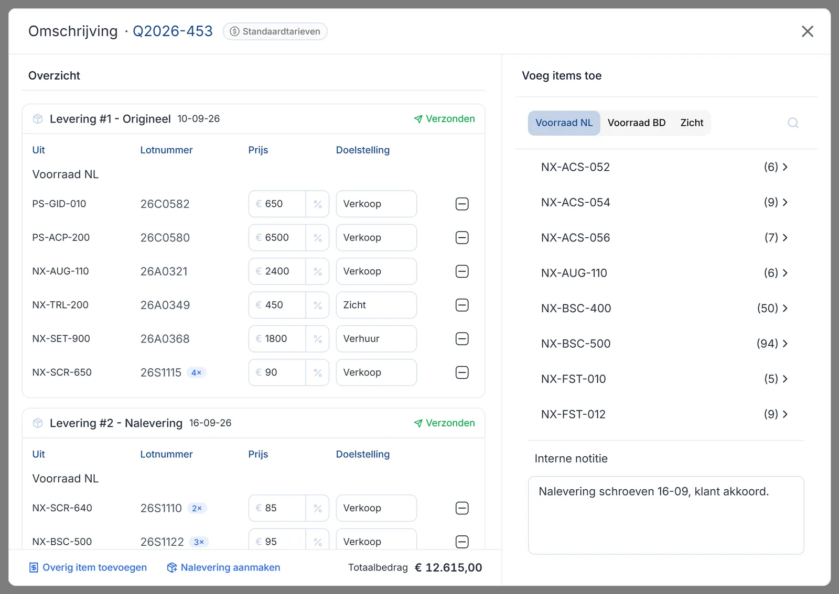Click the price field showing 6500
839x594 pixels.
[x=277, y=238]
